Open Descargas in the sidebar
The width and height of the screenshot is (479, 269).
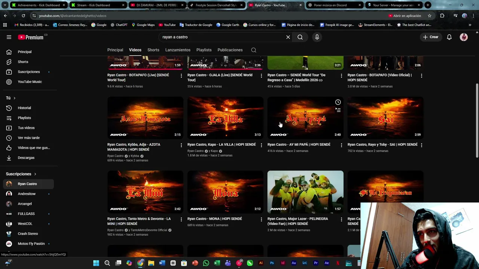(x=28, y=158)
